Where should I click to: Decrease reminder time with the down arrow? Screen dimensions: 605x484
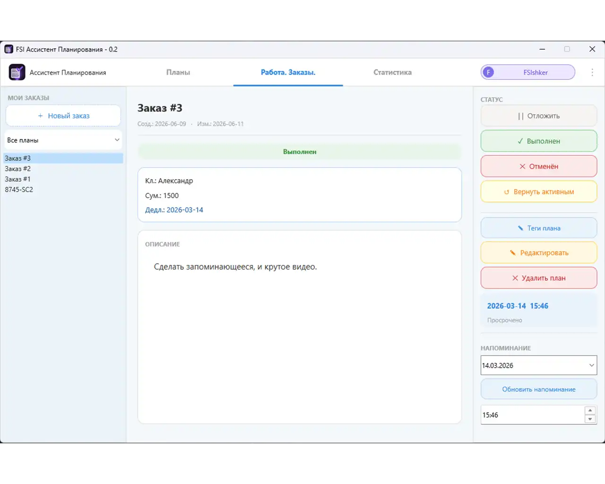590,419
